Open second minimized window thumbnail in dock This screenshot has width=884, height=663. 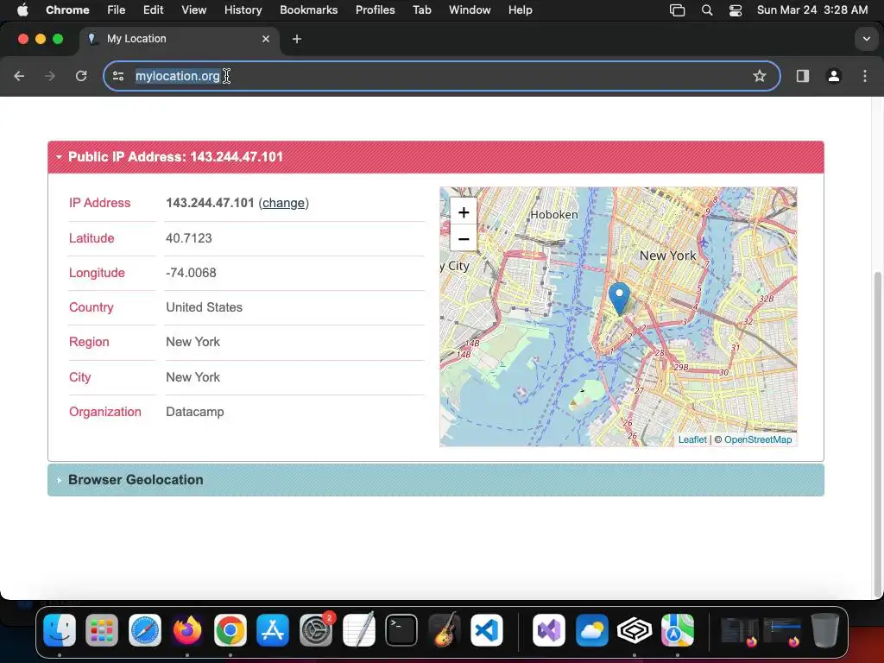(782, 630)
